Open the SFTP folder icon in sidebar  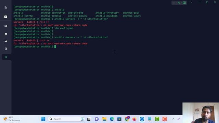click(x=6, y=34)
